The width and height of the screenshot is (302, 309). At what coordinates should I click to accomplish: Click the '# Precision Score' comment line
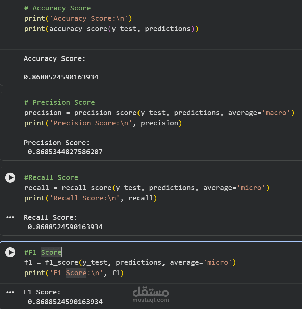[x=59, y=102]
